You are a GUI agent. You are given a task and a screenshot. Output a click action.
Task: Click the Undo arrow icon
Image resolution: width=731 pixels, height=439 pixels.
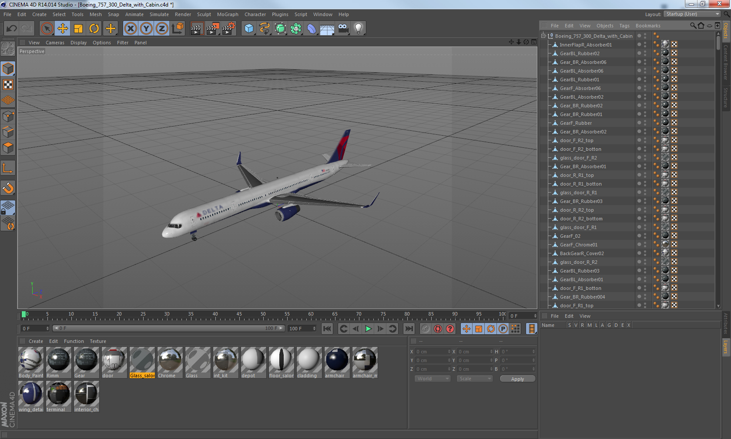click(x=11, y=29)
